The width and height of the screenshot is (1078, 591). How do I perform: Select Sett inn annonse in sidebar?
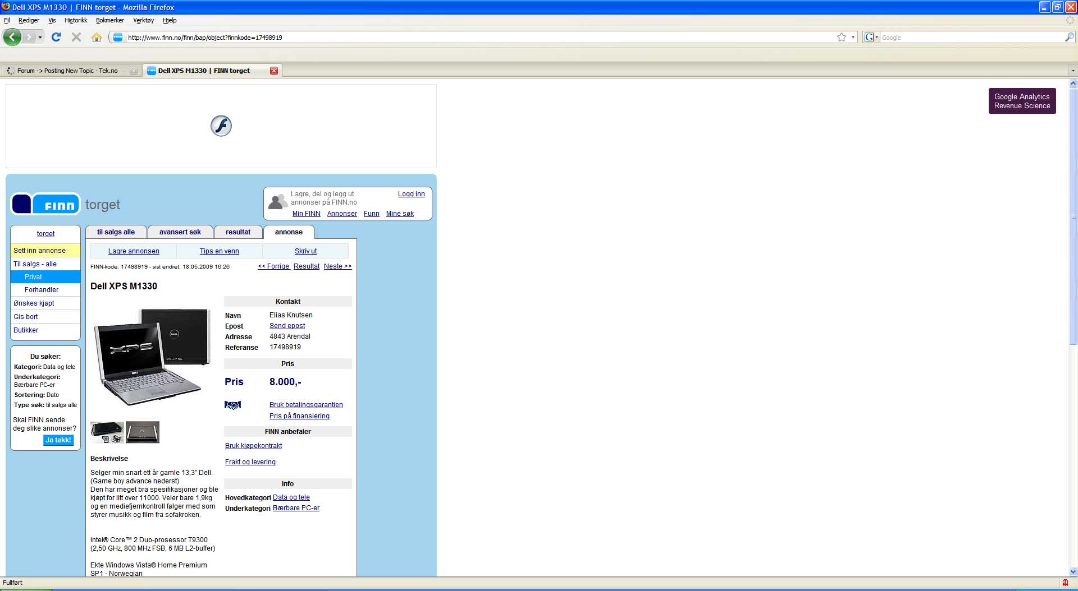pyautogui.click(x=45, y=251)
